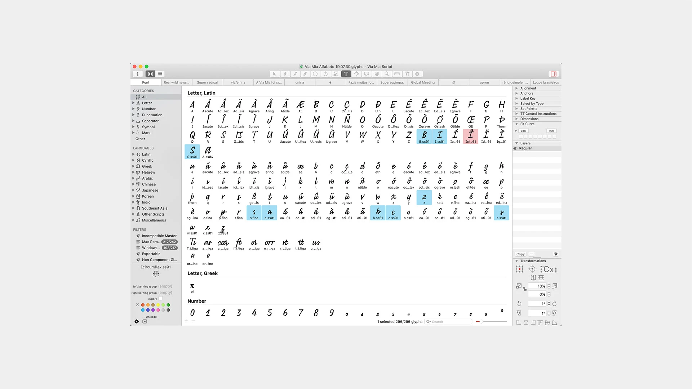Switch to list view mode
This screenshot has height=389, width=692.
pos(160,74)
